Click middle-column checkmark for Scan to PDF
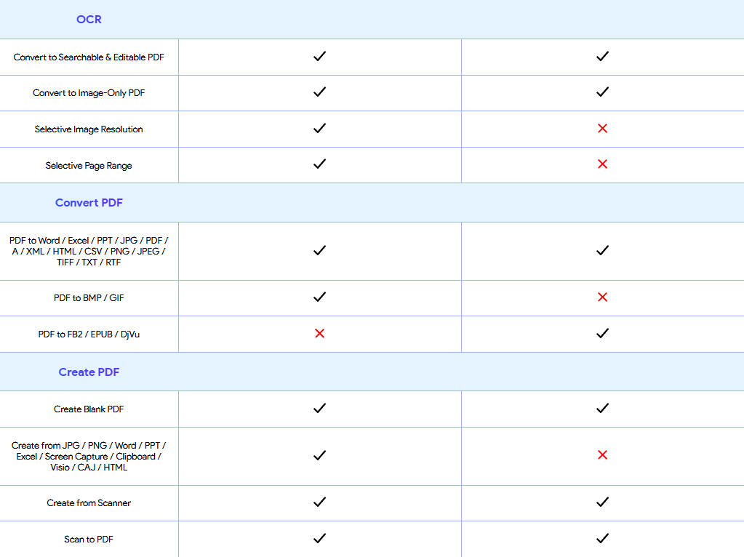 pyautogui.click(x=320, y=539)
